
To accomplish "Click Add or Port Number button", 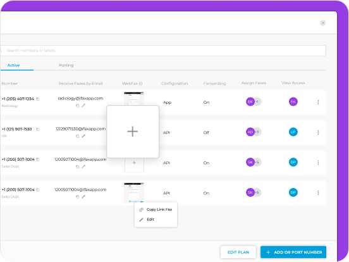I will click(293, 252).
